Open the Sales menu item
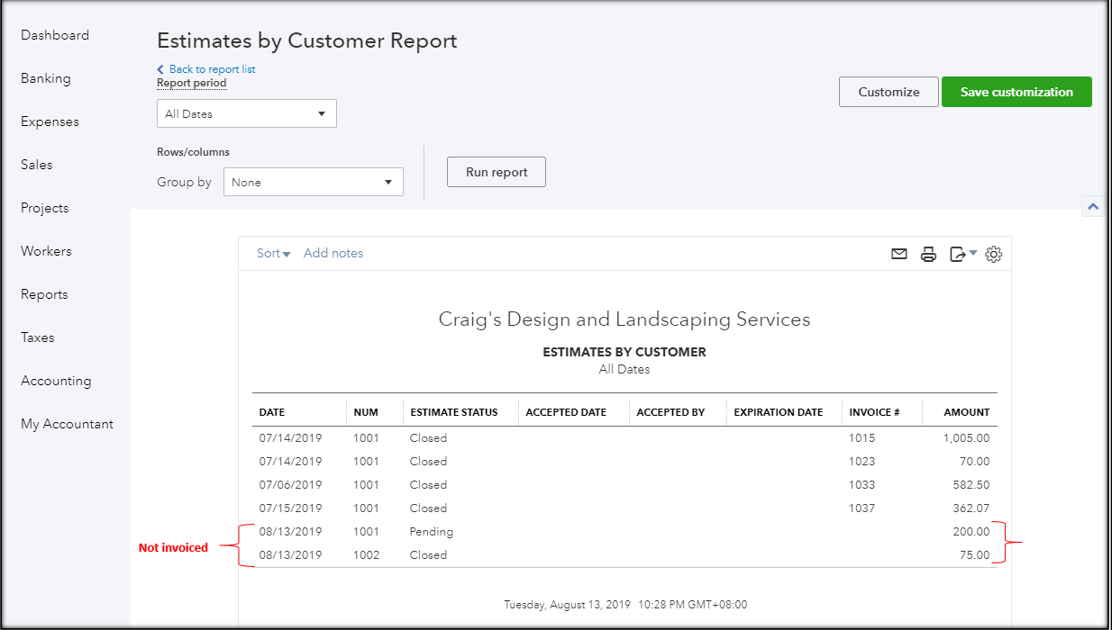 tap(37, 165)
